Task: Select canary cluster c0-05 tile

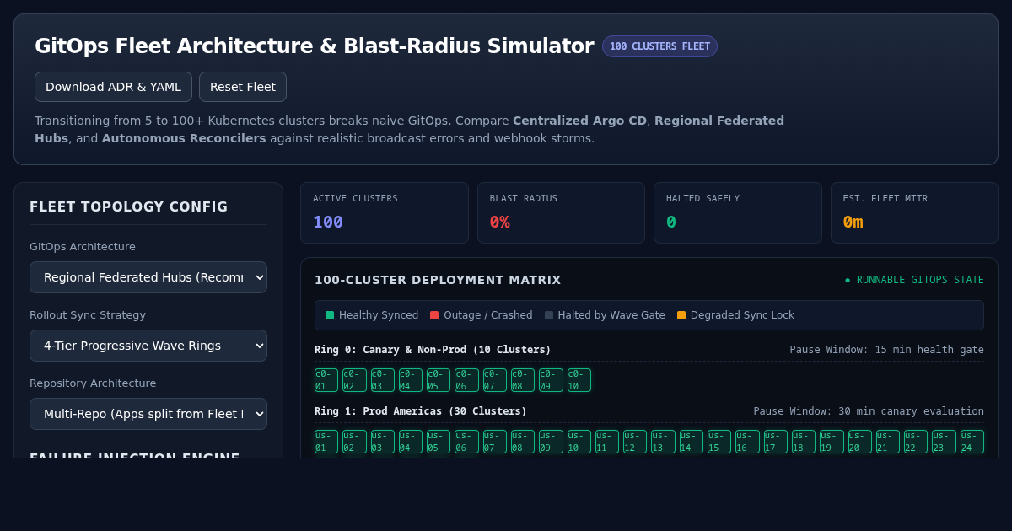Action: click(x=439, y=380)
